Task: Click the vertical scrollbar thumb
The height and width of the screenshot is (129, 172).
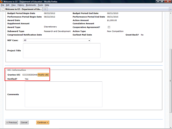Action: [170, 81]
